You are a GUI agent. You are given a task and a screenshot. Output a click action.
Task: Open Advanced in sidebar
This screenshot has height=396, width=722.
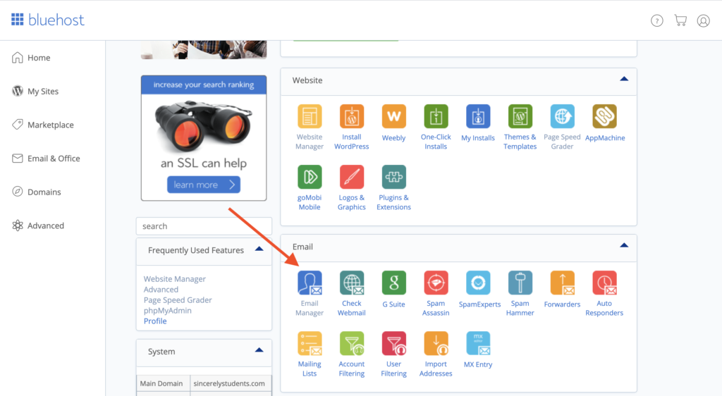[x=38, y=225]
